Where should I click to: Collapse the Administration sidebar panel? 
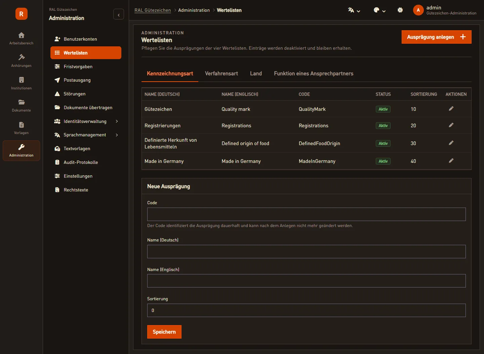(x=119, y=14)
